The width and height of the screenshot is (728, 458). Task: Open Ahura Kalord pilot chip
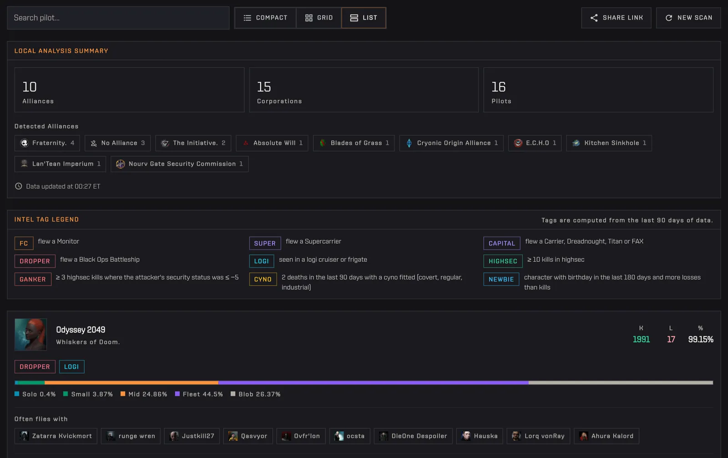pos(607,436)
